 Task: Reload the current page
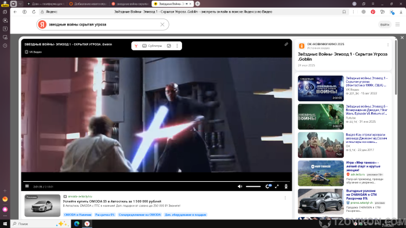[x=34, y=12]
